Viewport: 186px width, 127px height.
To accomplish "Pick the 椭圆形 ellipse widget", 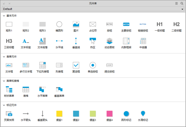I will click(59, 26).
